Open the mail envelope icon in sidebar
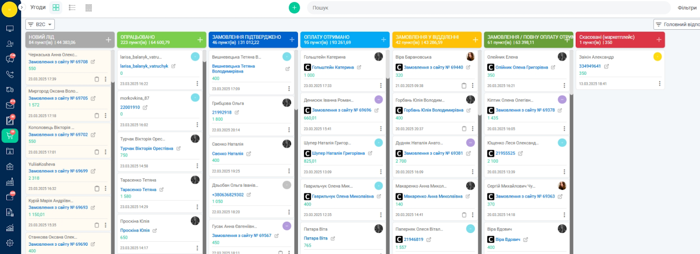 [x=10, y=105]
